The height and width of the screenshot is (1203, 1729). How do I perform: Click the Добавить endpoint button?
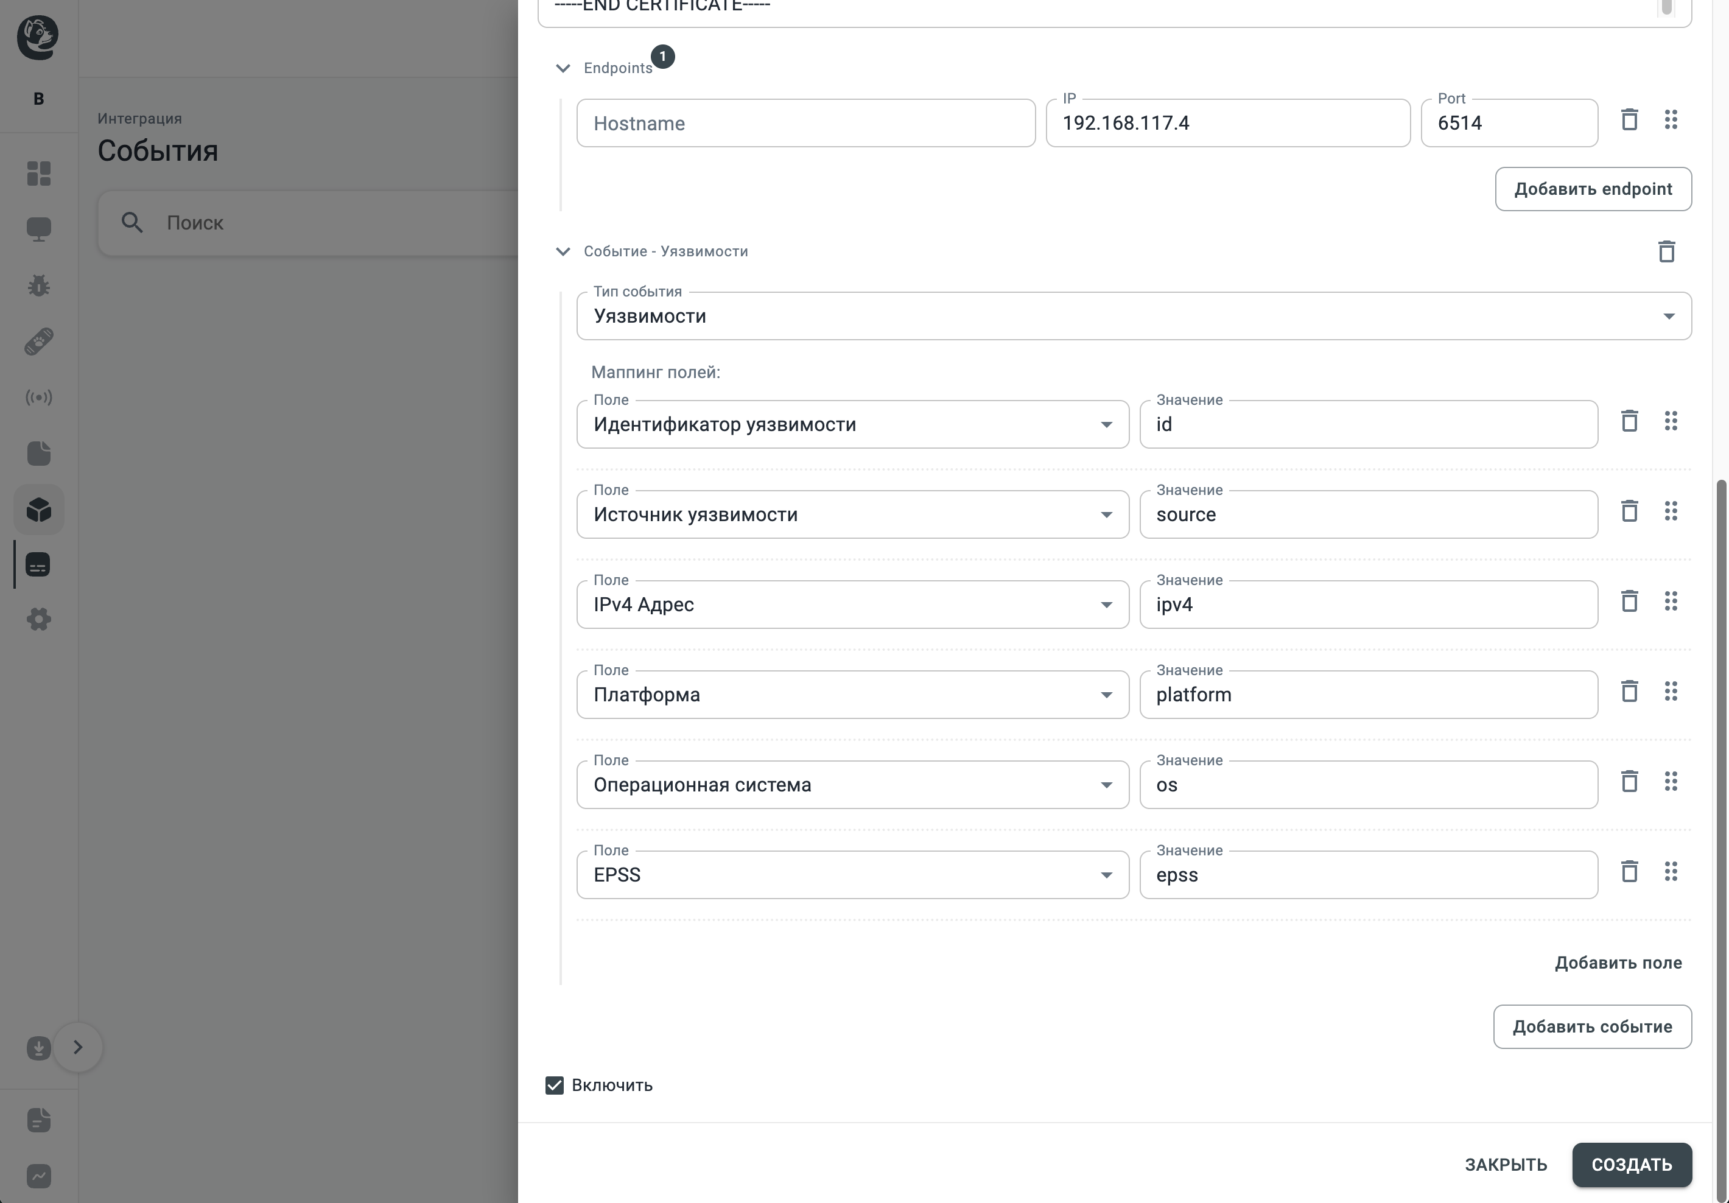pos(1593,189)
